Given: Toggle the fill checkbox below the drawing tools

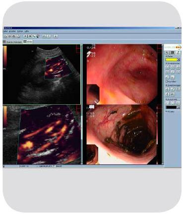Looking at the screenshot, I should [167, 81].
